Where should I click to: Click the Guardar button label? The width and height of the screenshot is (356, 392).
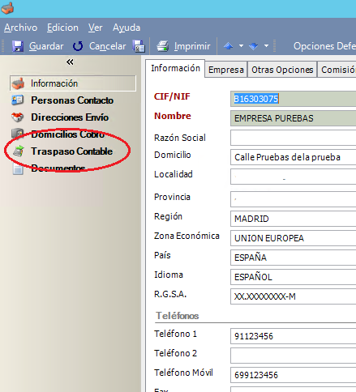coord(46,46)
